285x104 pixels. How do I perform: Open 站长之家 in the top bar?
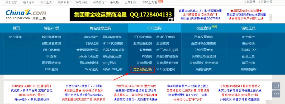tap(11, 2)
